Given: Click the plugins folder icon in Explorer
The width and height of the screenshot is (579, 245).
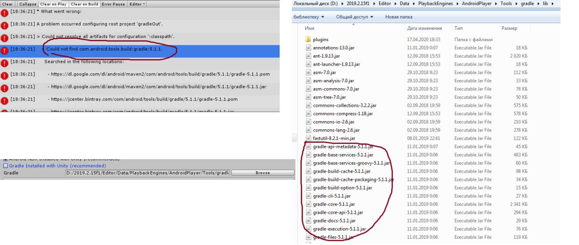Looking at the screenshot, I should click(308, 39).
